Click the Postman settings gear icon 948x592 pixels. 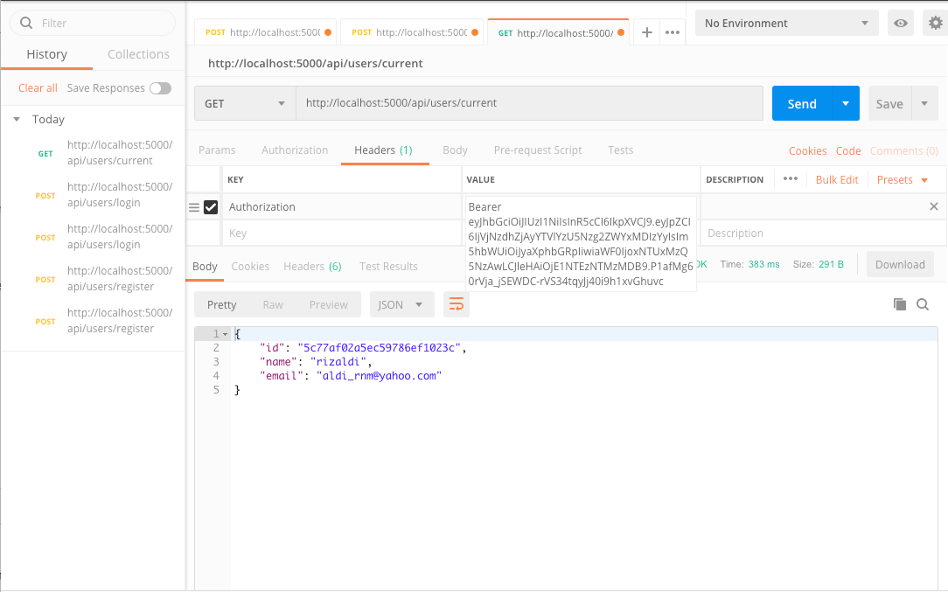pos(935,23)
